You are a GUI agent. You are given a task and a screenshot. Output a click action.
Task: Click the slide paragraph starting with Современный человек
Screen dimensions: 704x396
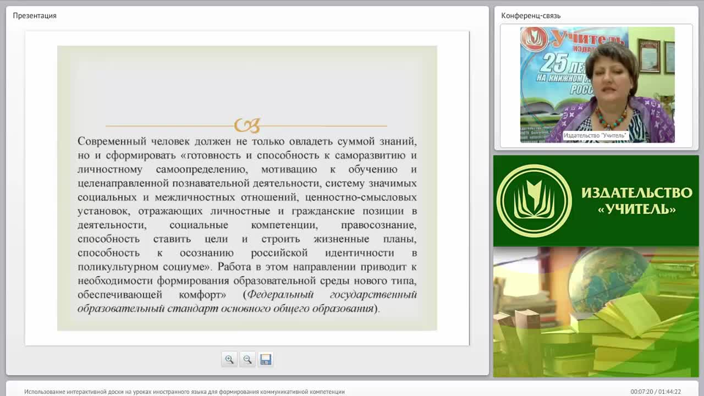(247, 225)
